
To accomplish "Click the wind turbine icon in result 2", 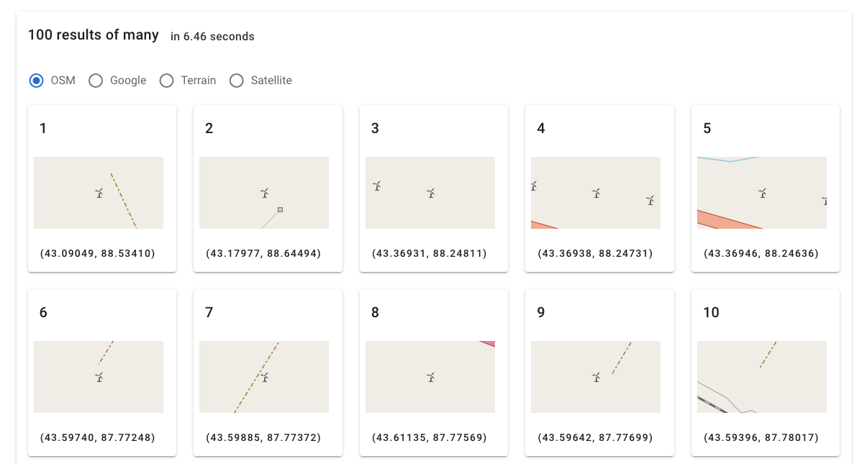I will [265, 193].
